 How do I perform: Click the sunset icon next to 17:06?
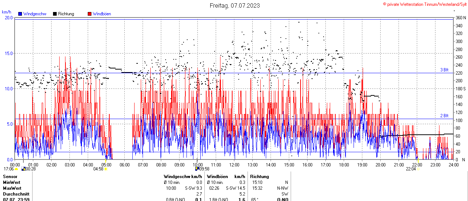click(16, 169)
